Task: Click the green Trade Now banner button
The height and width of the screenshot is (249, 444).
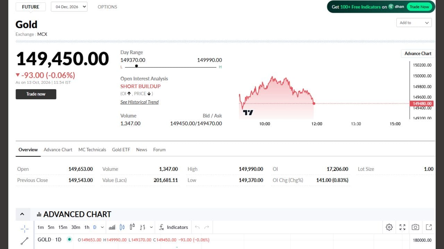Action: [x=419, y=7]
